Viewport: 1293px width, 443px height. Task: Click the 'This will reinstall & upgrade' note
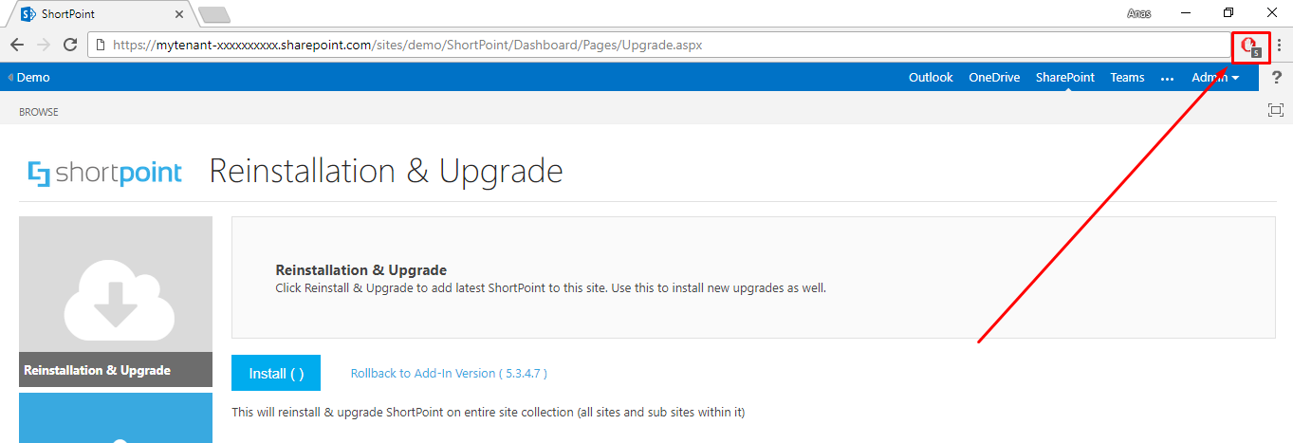(x=489, y=413)
